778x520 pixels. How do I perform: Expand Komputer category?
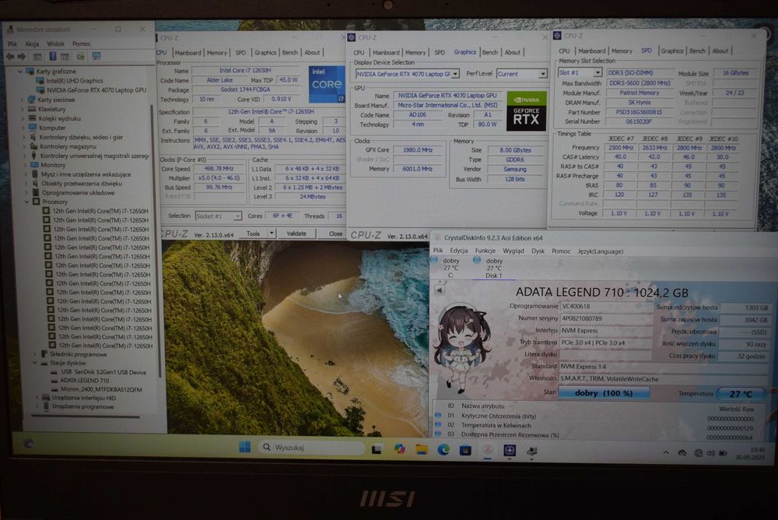pos(23,128)
